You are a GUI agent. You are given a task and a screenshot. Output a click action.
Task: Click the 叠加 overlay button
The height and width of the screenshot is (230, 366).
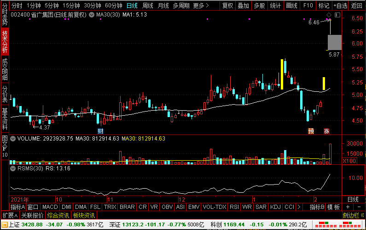(x=244, y=6)
